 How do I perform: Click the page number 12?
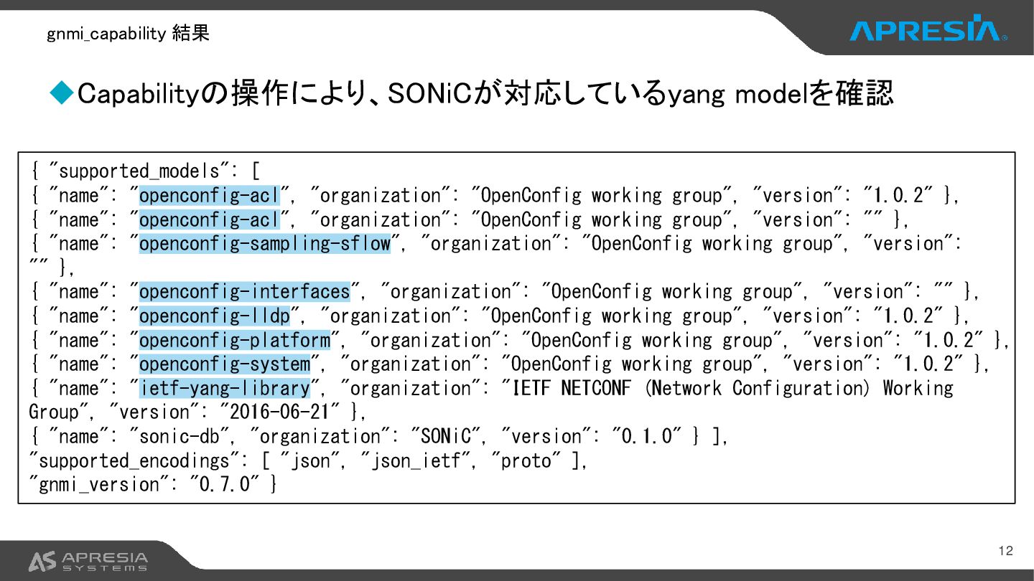[1005, 551]
